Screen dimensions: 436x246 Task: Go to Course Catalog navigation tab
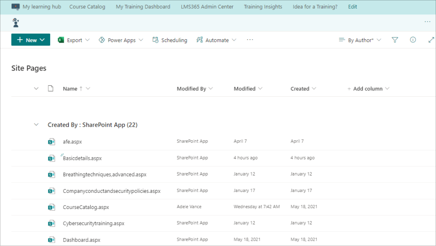click(87, 7)
